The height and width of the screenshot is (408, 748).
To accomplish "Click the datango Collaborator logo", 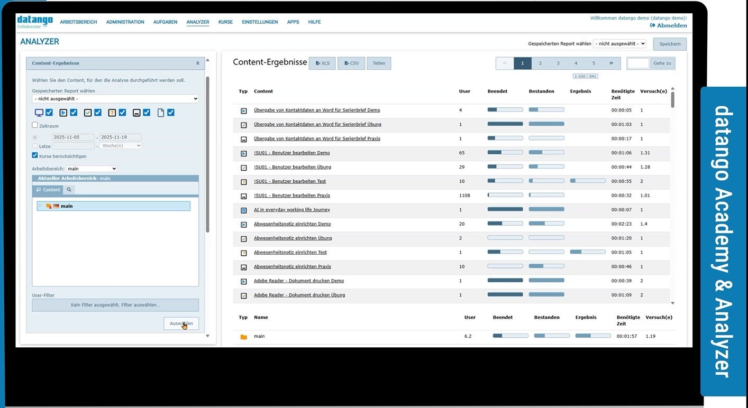I will (x=35, y=22).
